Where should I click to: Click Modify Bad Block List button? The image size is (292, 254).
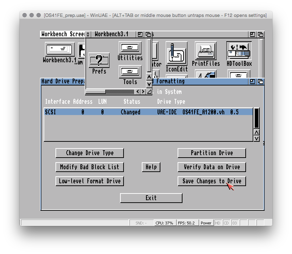(89, 167)
